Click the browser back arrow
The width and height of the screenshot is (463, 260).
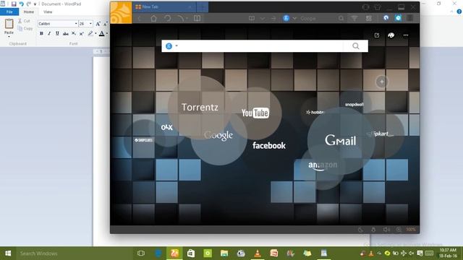click(x=139, y=18)
